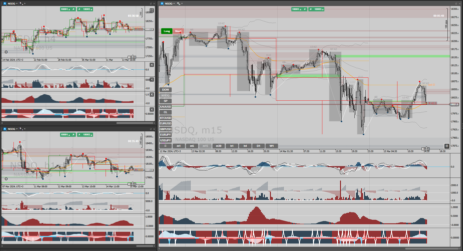Click the circle marker icon in the h1 chart
463x251 pixels.
(6, 179)
